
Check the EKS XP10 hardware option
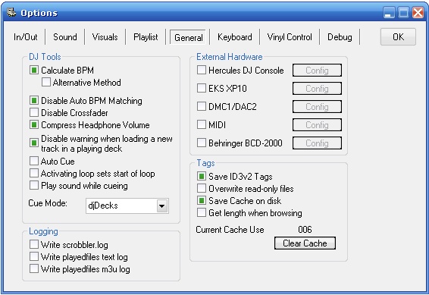click(x=202, y=88)
